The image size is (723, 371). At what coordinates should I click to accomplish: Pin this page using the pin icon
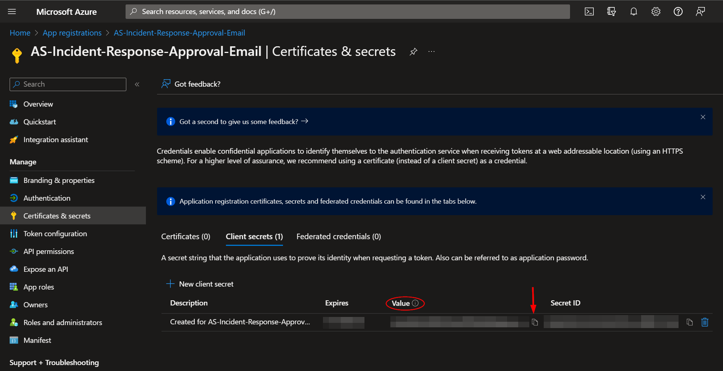(413, 52)
